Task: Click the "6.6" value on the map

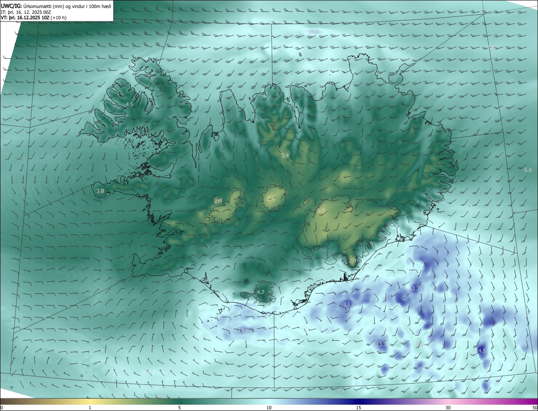Action: pyautogui.click(x=528, y=170)
